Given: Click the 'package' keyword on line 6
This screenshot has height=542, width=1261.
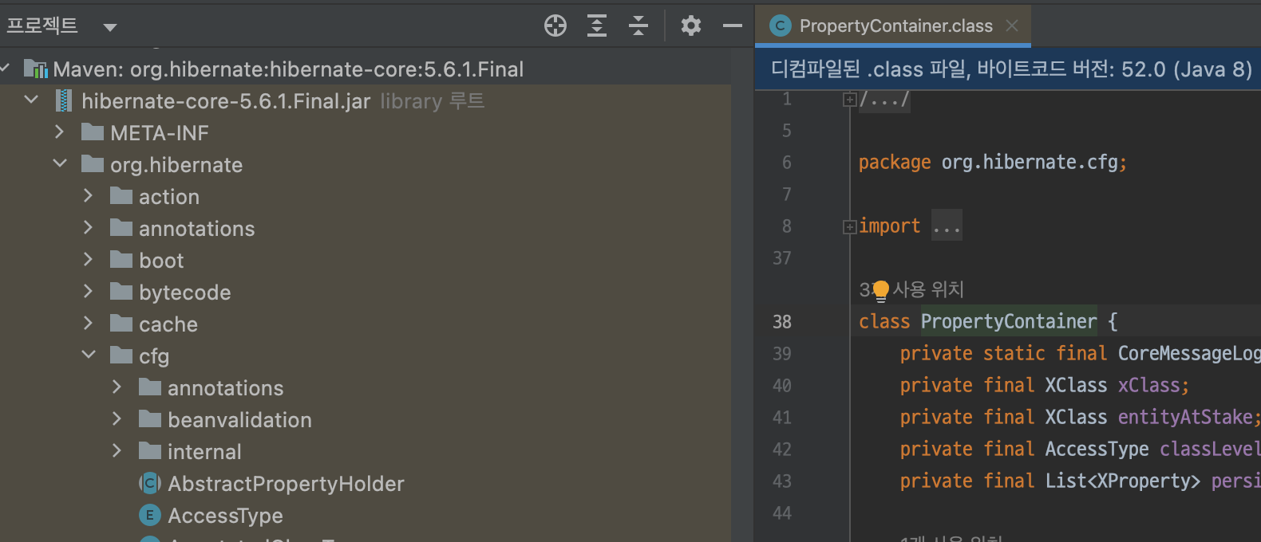Looking at the screenshot, I should [x=895, y=163].
